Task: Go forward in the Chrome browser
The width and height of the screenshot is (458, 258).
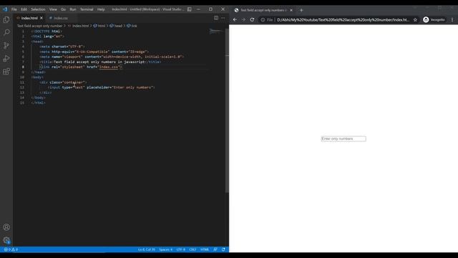Action: 243,19
